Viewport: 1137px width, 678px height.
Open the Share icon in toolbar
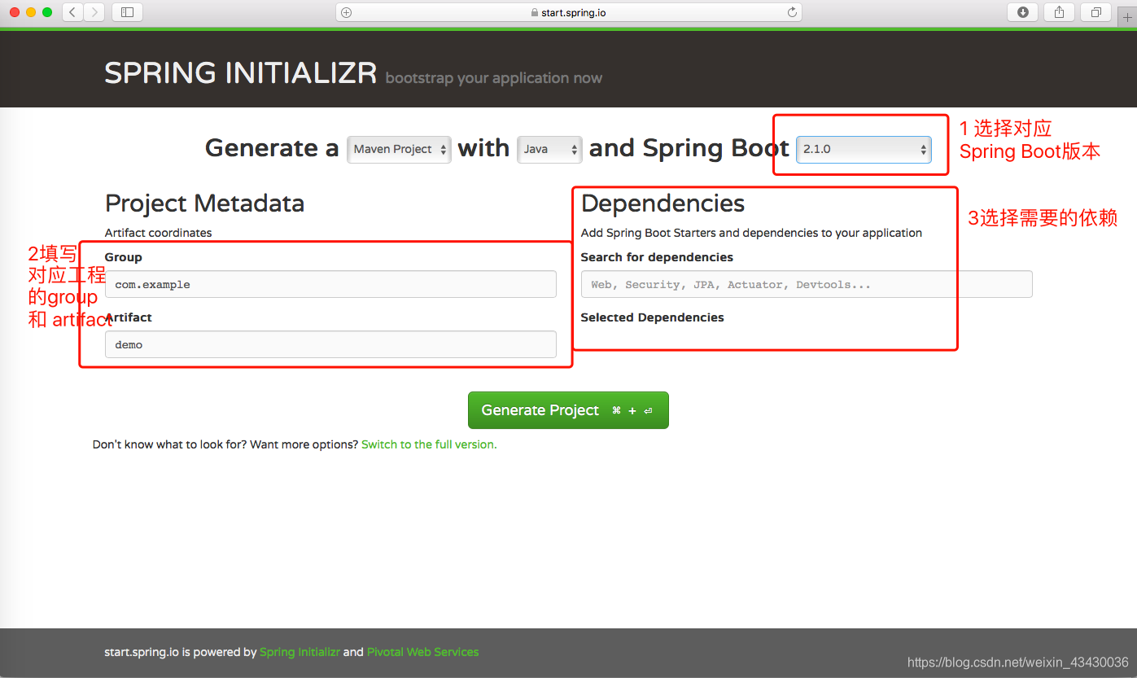pyautogui.click(x=1059, y=12)
